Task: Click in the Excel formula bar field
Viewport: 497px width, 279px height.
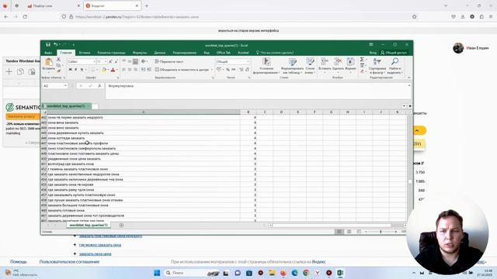Action: point(257,91)
